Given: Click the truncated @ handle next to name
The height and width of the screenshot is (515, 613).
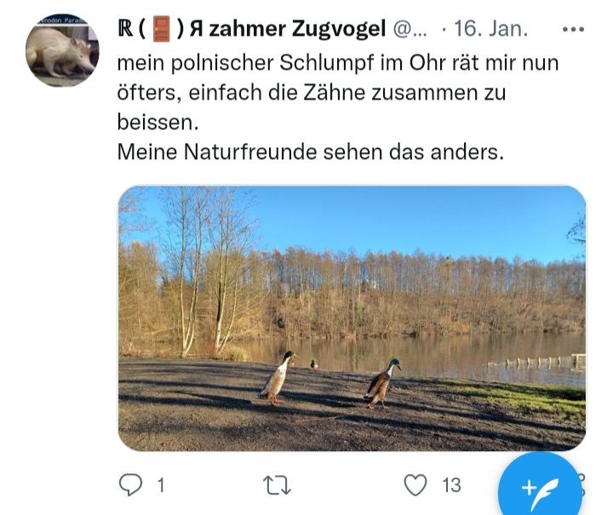Looking at the screenshot, I should [410, 29].
